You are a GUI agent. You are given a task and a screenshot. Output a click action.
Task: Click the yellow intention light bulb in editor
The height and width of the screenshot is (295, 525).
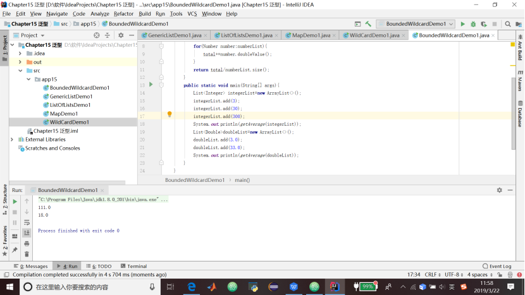click(x=170, y=114)
